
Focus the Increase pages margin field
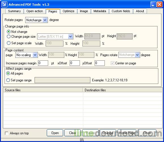(43, 63)
